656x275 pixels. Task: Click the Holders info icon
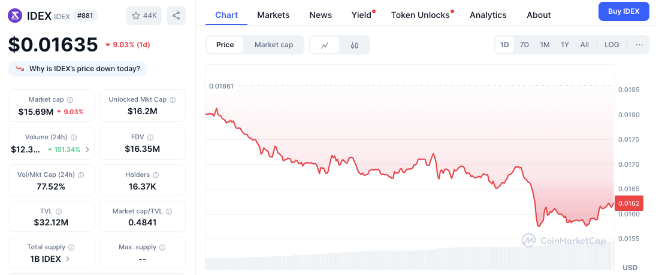(x=156, y=175)
